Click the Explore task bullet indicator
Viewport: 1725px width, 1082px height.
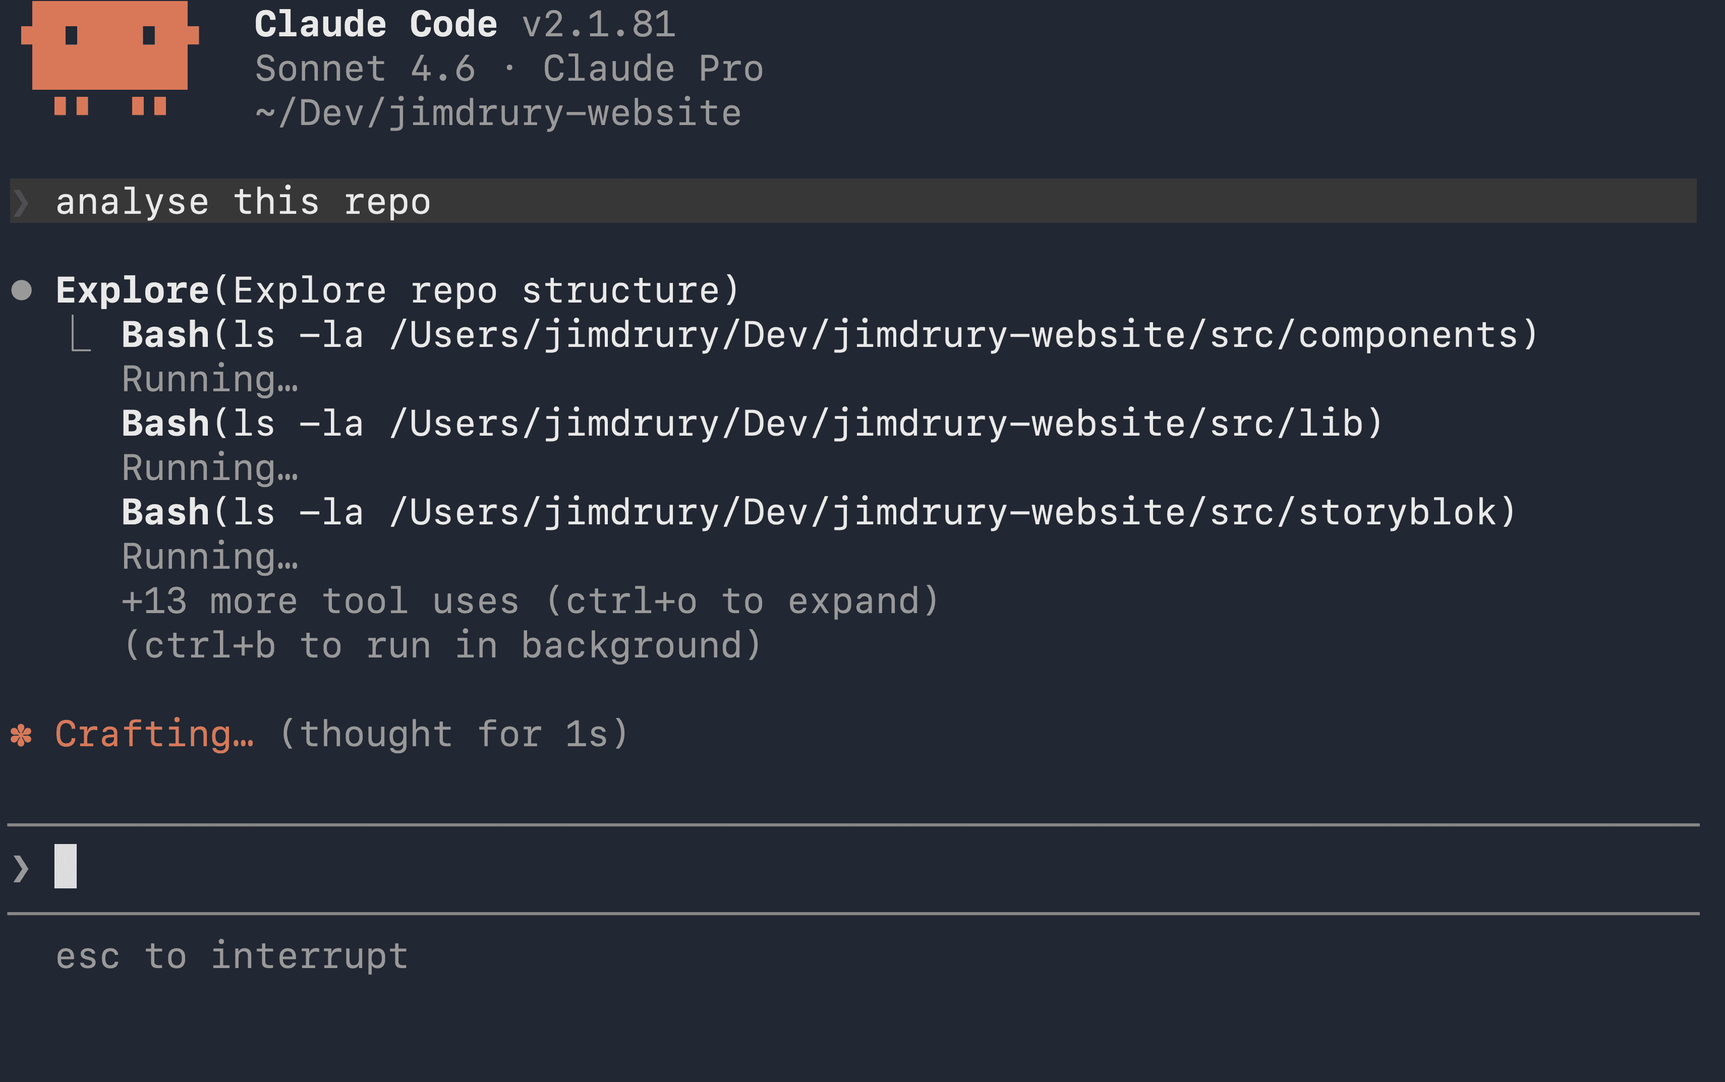pos(22,289)
